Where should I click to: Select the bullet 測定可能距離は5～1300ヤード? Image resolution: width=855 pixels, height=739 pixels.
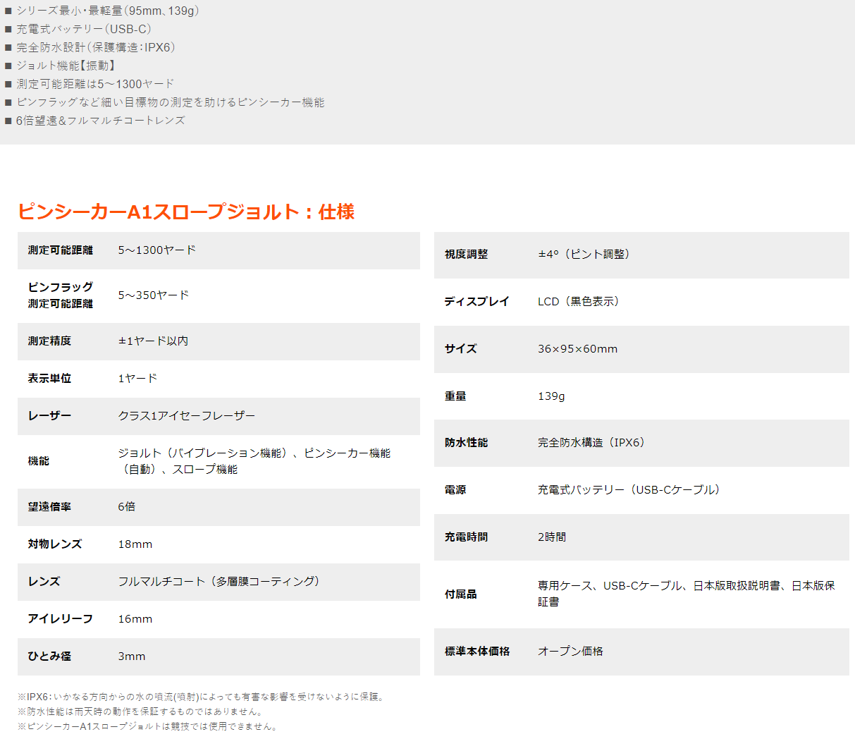coord(90,84)
